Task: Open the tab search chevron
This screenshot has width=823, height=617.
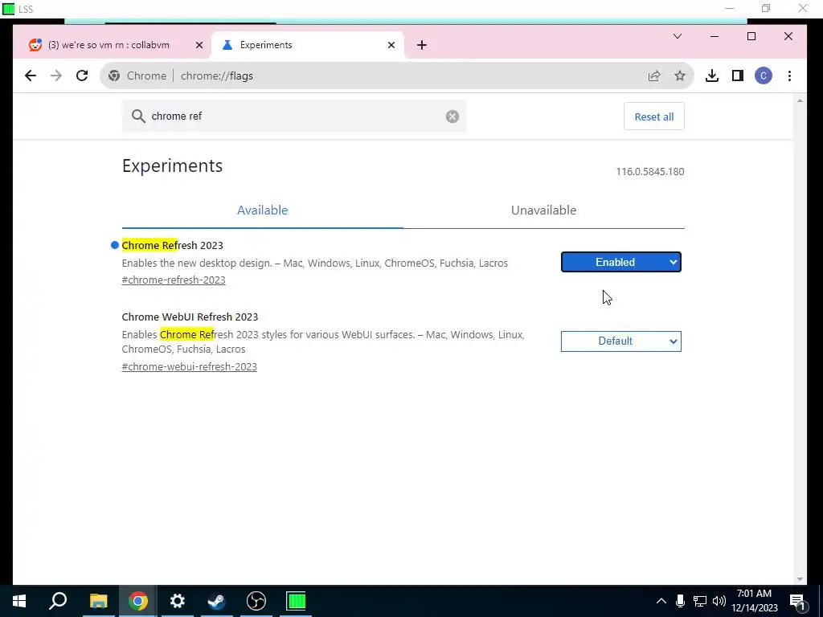Action: pos(678,36)
